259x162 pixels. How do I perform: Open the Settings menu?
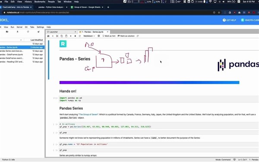tap(40, 27)
